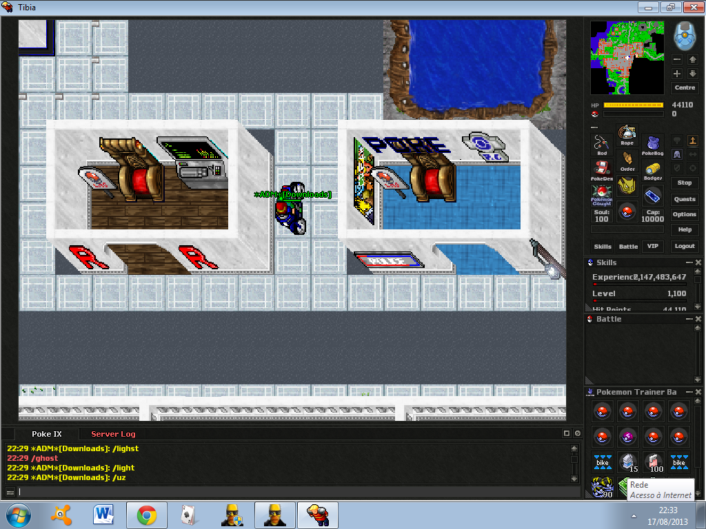Click the minimap view

(x=627, y=58)
